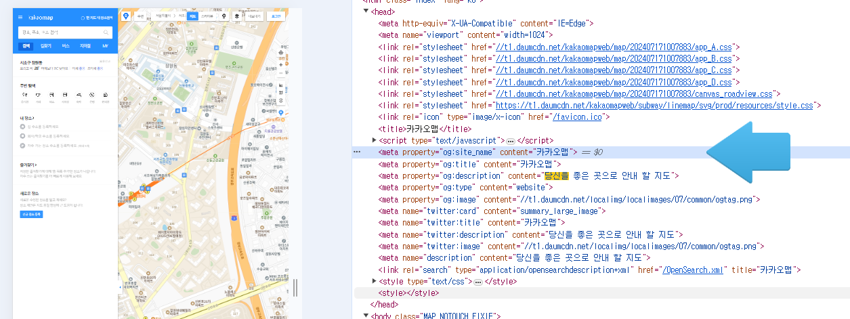Open the /favicon.ico link

click(x=577, y=117)
